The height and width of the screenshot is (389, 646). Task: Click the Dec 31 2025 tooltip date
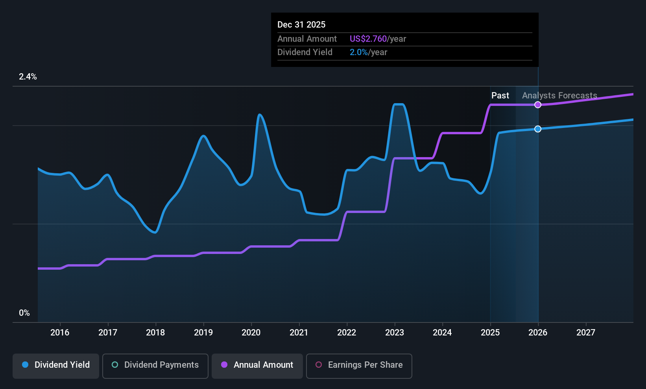(x=301, y=25)
